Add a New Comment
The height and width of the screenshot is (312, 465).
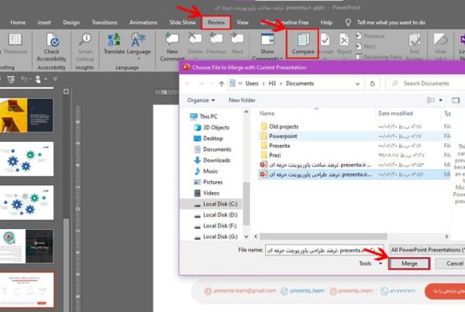click(172, 46)
